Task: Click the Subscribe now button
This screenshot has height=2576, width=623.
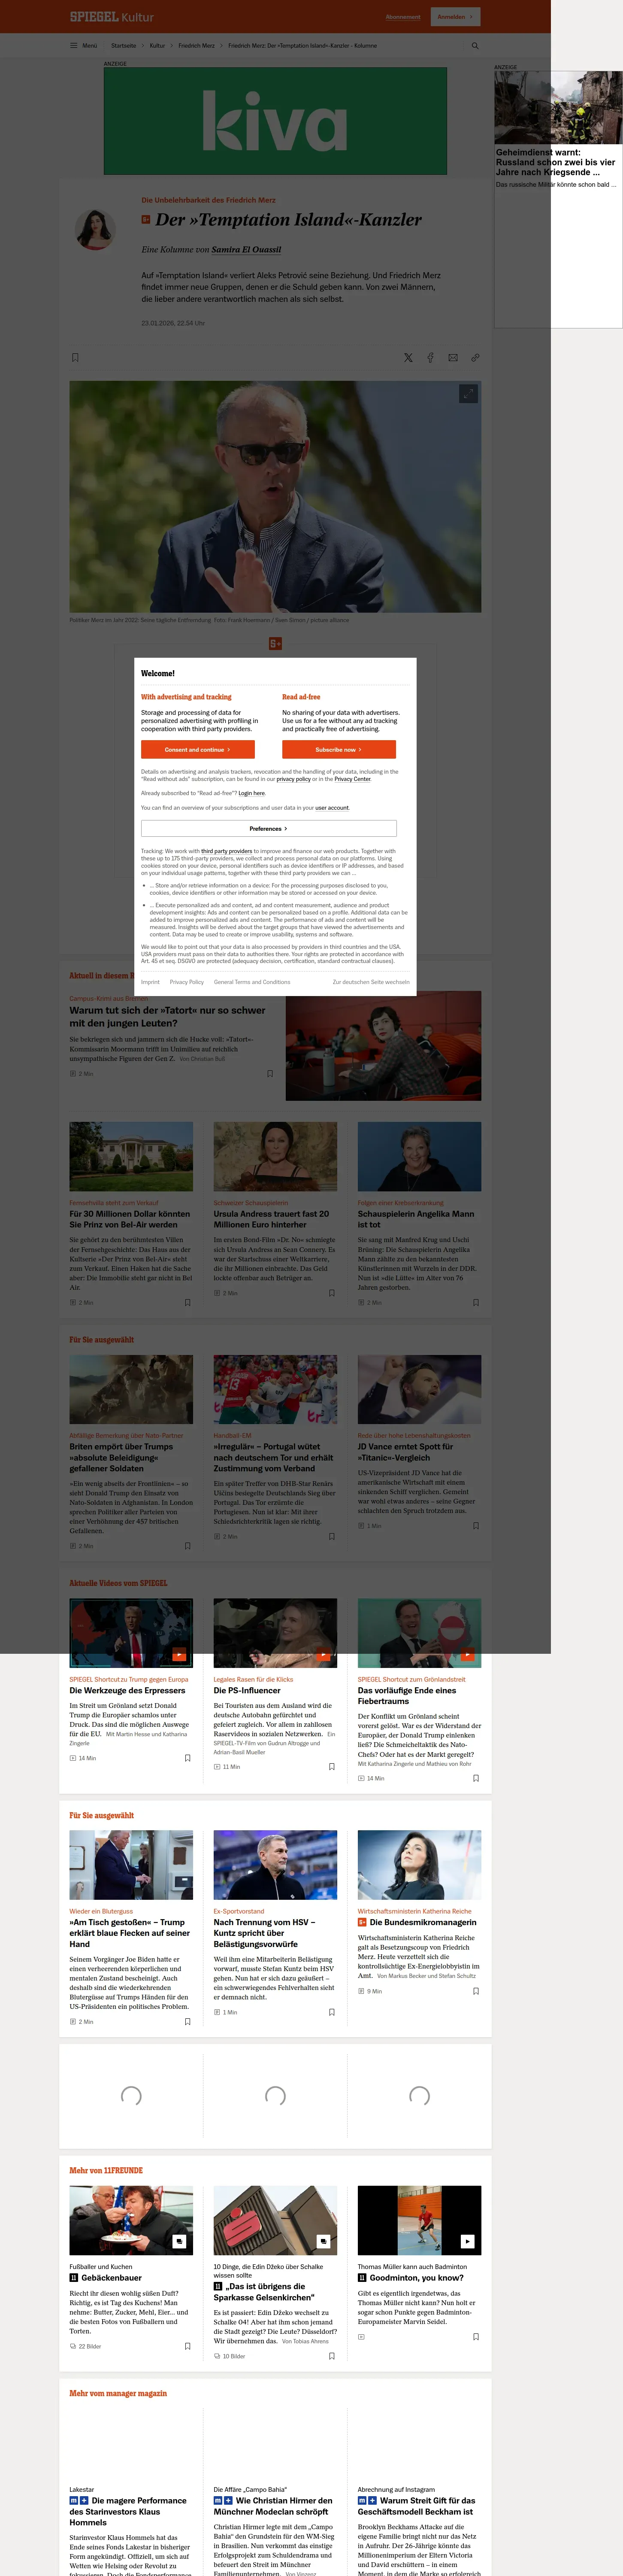Action: (x=339, y=749)
